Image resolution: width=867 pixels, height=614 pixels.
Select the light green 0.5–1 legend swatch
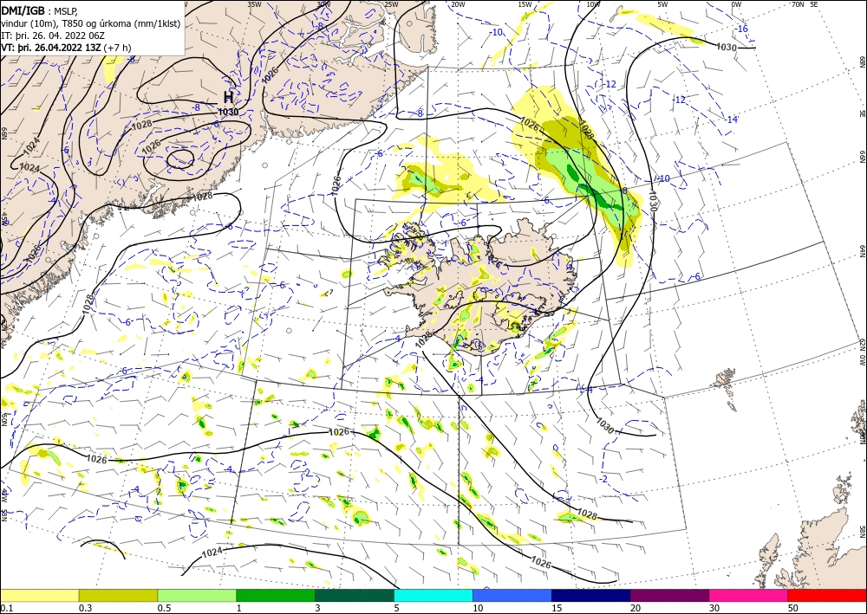tap(197, 595)
